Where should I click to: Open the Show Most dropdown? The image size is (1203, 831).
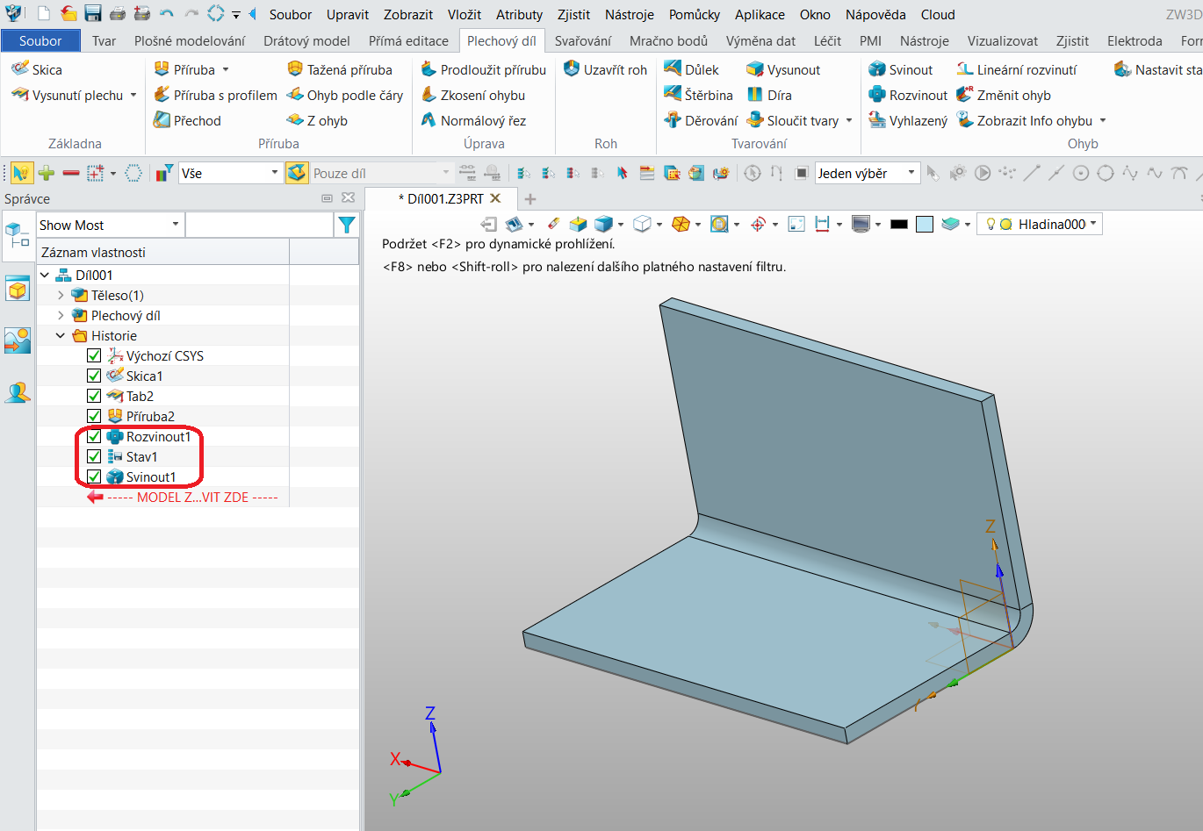click(x=110, y=226)
